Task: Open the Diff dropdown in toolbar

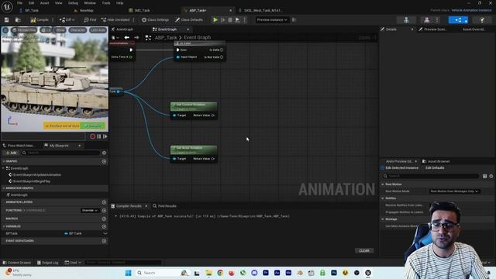Action: tap(67, 20)
